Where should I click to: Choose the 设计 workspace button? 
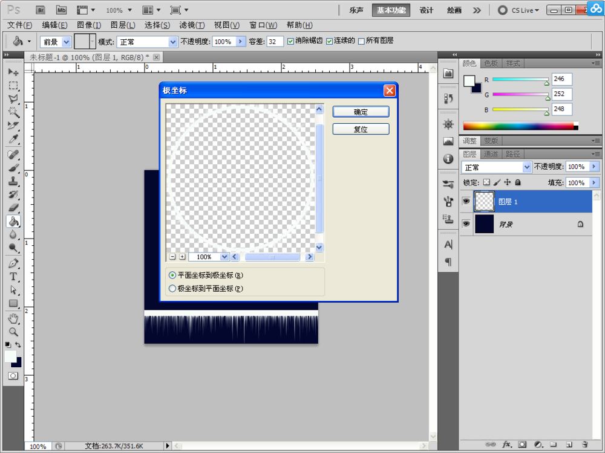click(x=427, y=10)
